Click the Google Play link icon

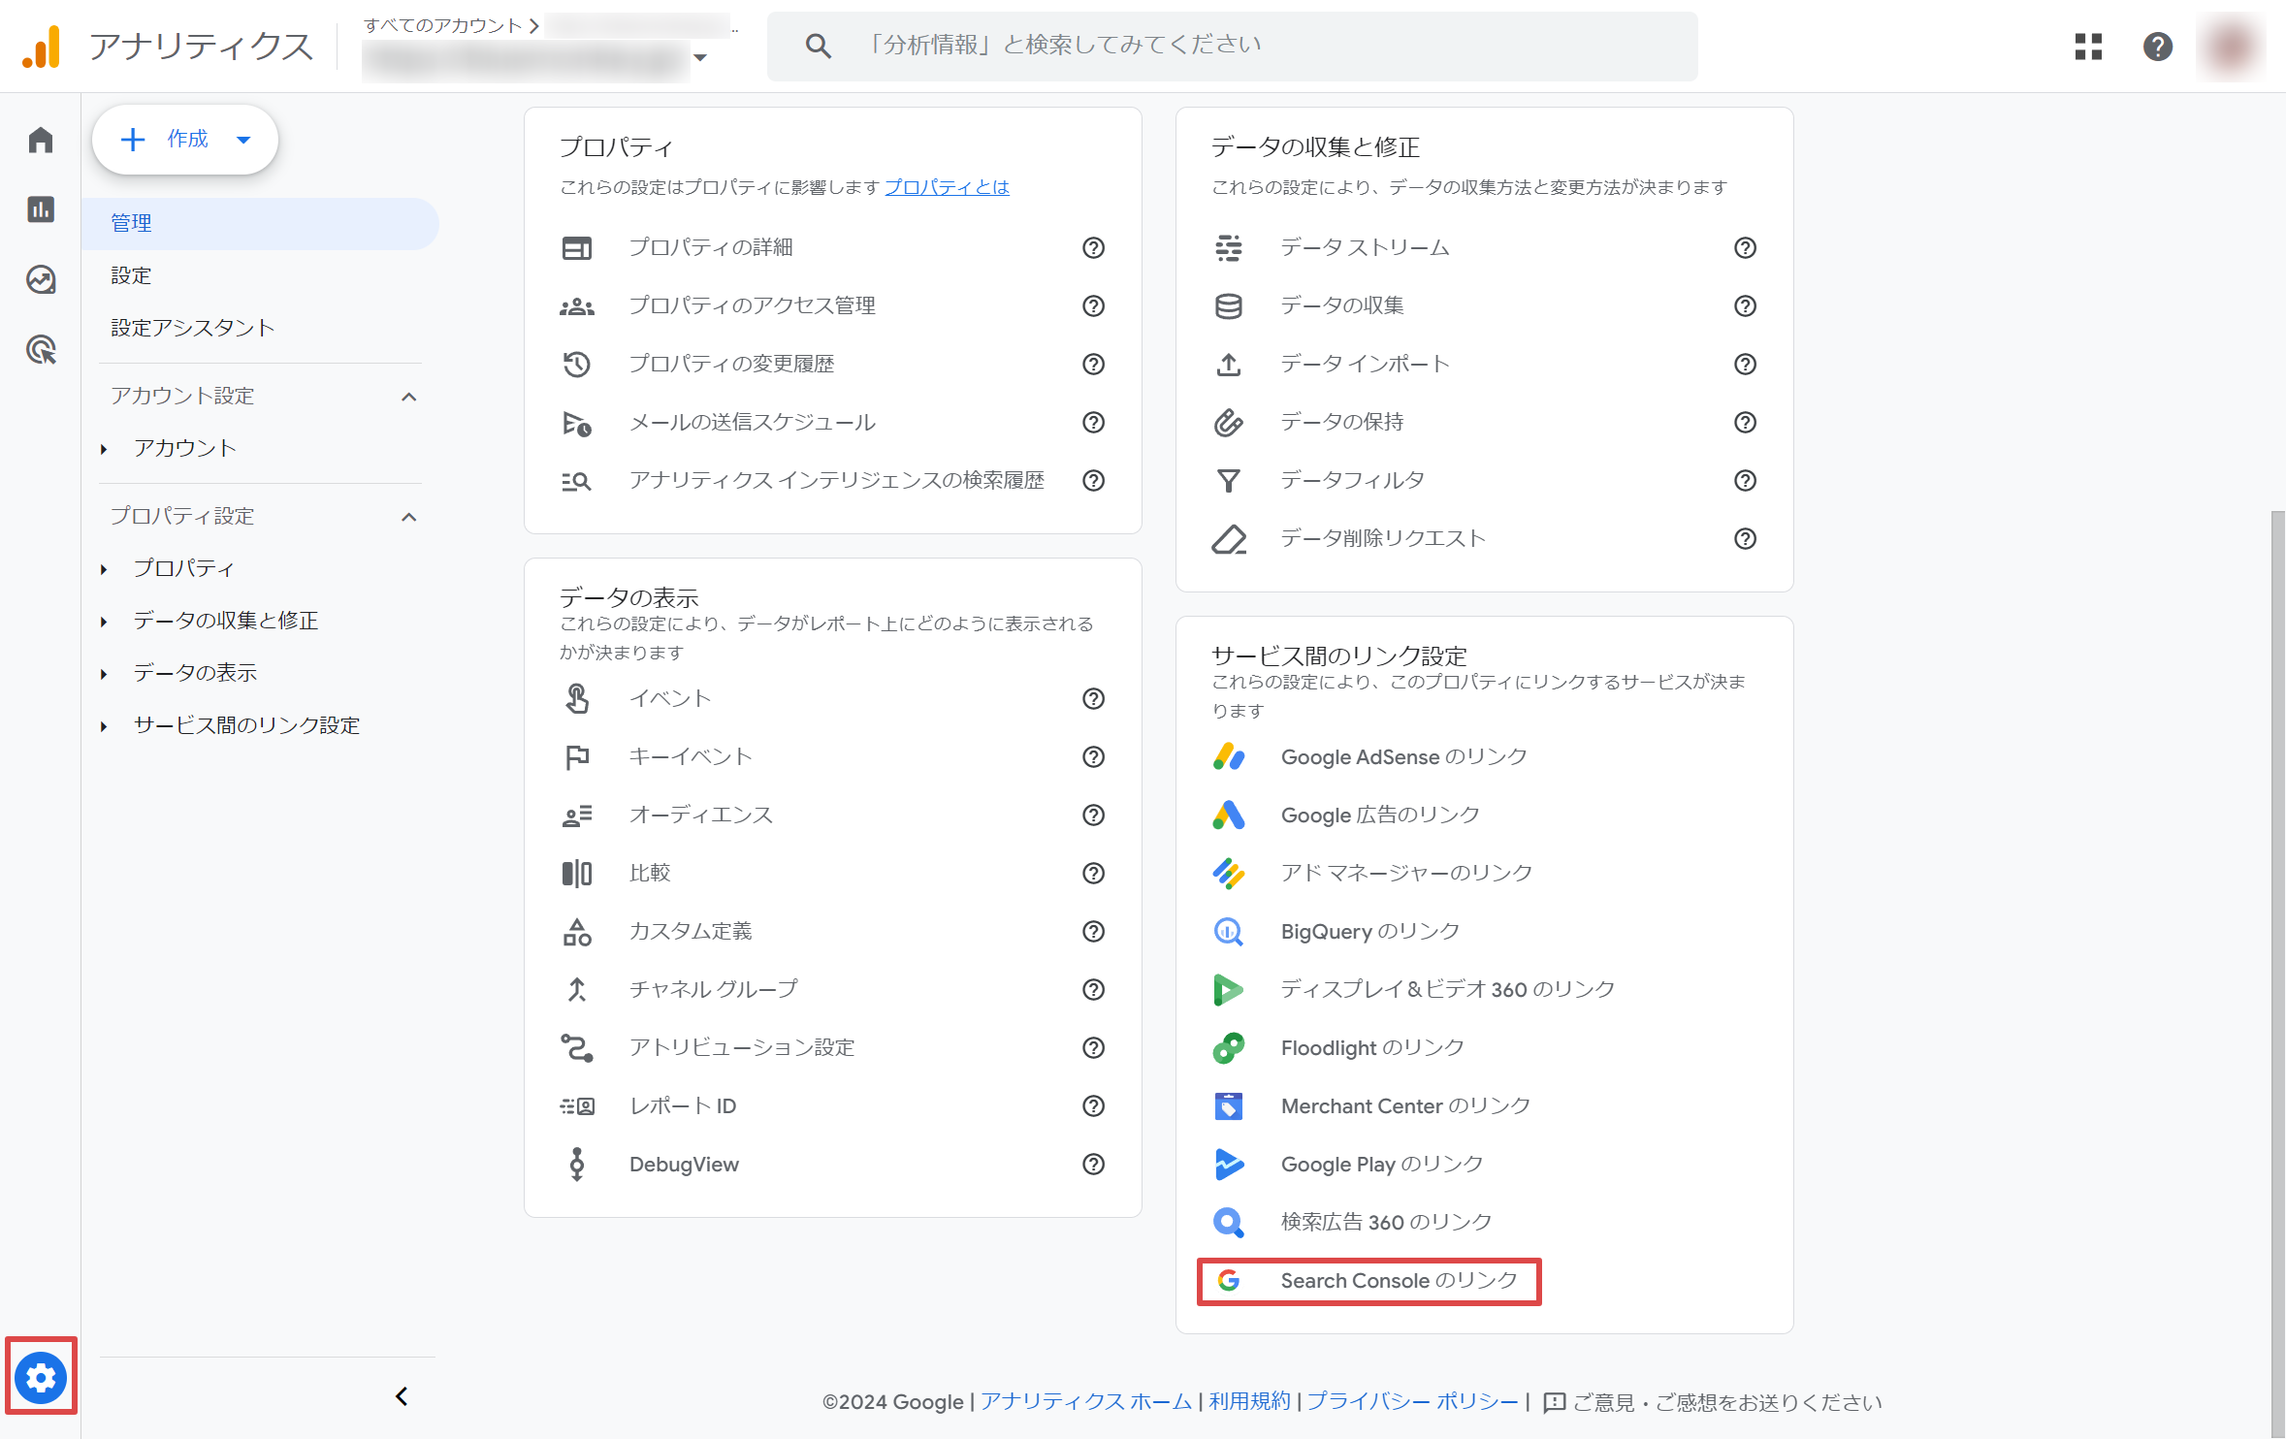1229,1164
